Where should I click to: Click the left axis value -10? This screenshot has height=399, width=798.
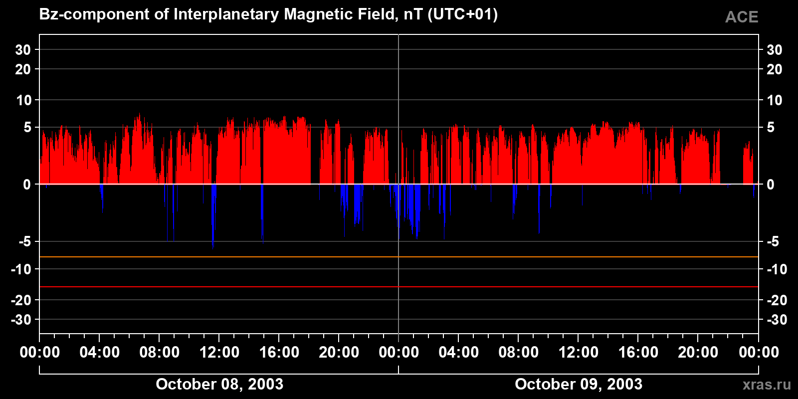pos(21,269)
